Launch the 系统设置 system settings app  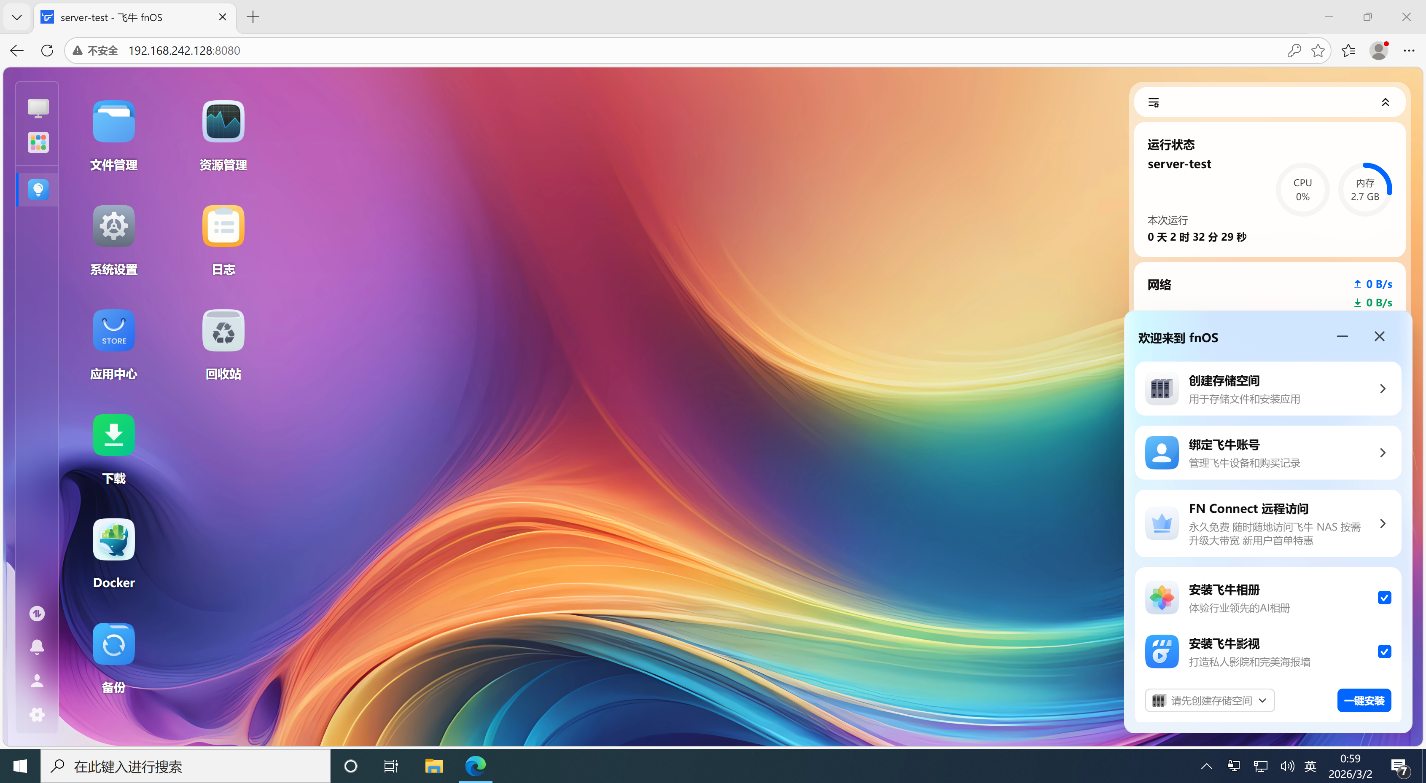[113, 226]
